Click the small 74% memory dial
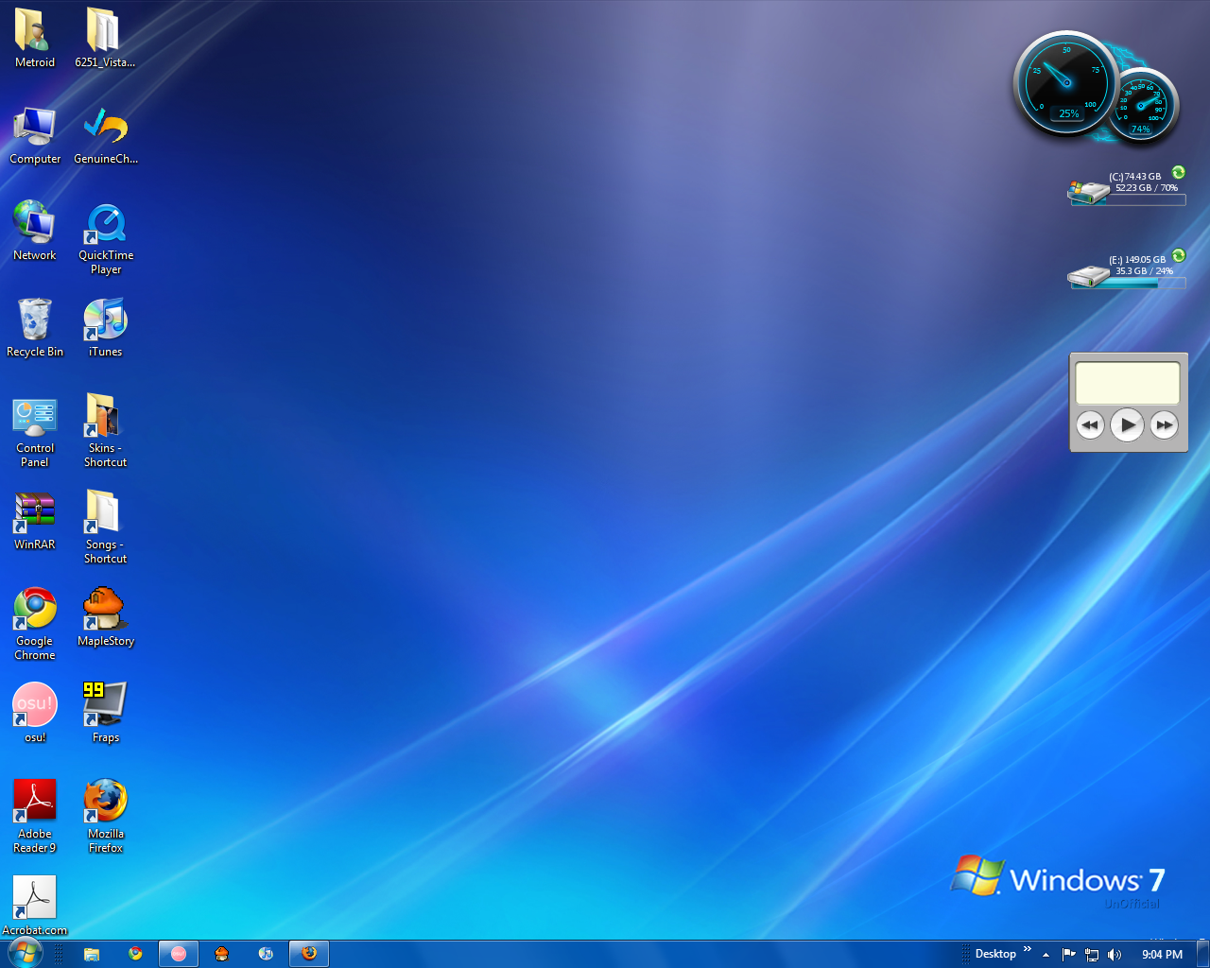 tap(1143, 107)
